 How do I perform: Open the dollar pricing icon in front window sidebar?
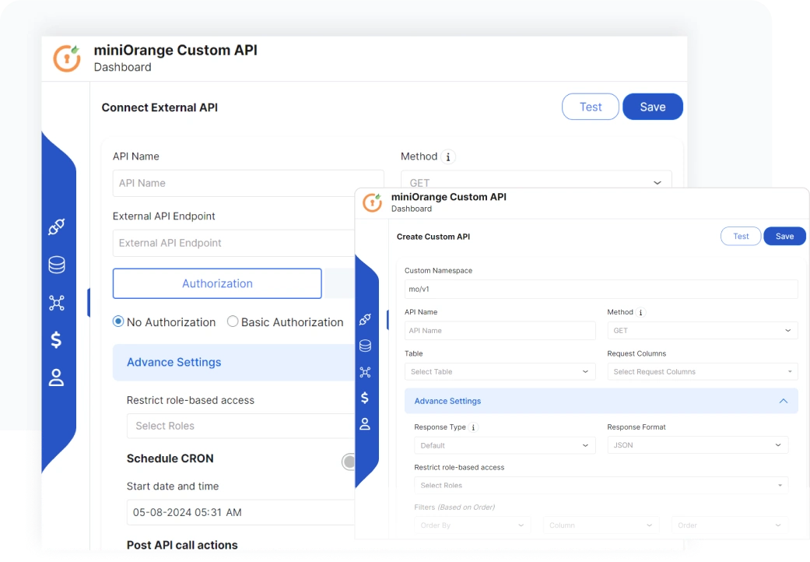point(365,398)
